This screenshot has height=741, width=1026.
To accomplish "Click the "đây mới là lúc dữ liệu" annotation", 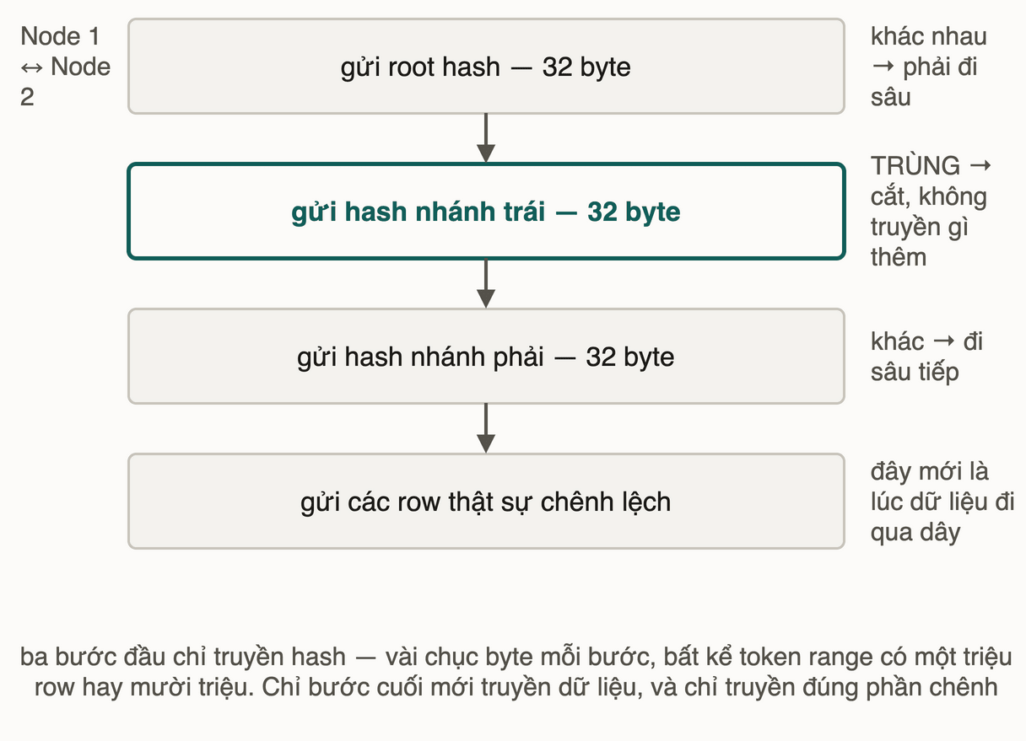I will (931, 486).
